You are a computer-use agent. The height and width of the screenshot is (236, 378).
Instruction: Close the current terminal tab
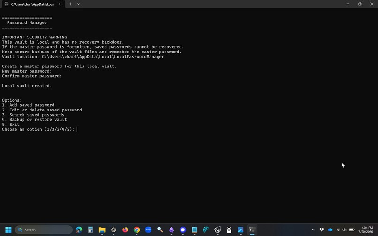coord(59,4)
